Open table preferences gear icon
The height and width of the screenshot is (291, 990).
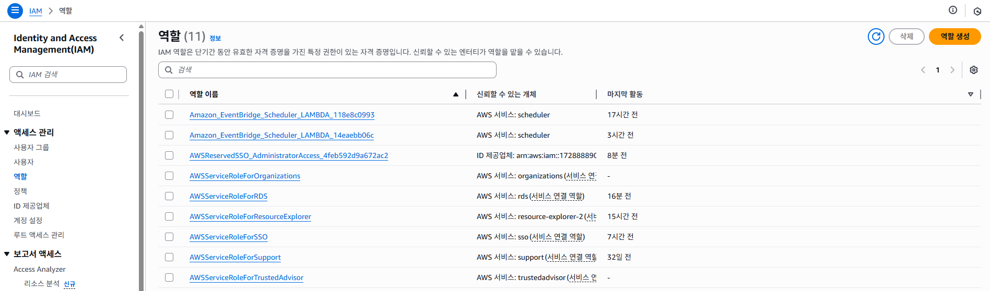[x=974, y=70]
